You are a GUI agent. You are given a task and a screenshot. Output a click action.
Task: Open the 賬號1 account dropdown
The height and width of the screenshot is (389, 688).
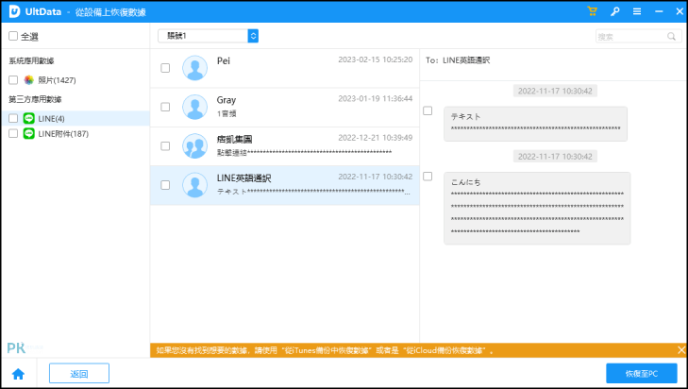click(208, 36)
